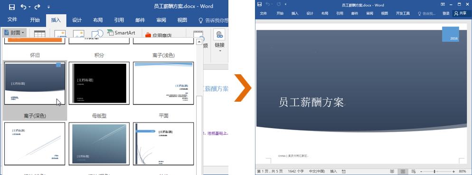Screen dimensions: 472x175
Task: Select the blue sidebar cover thumbnail, bottom-right
Action: pos(163,143)
